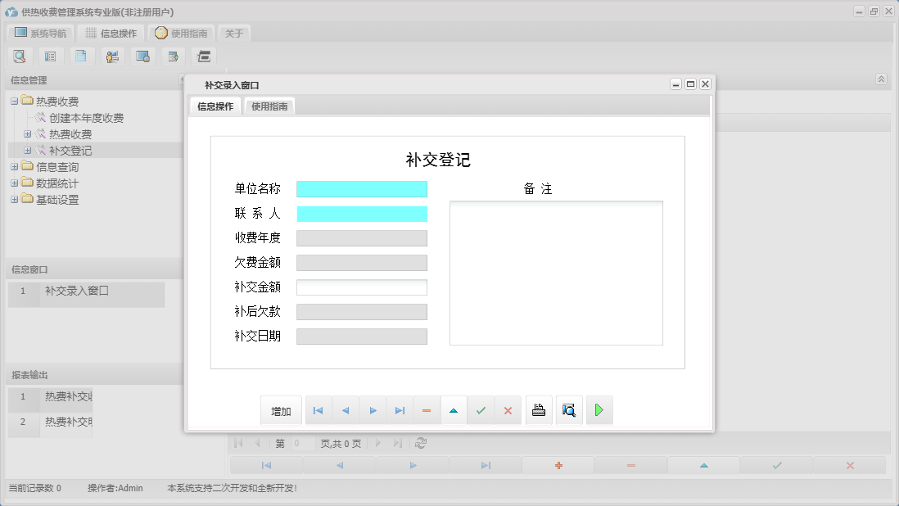Viewport: 899px width, 506px height.
Task: Confirm record with the green checkmark icon
Action: 481,409
